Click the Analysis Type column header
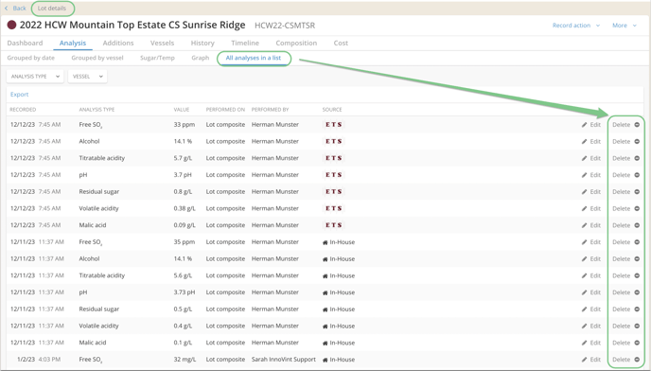The image size is (651, 371). [x=97, y=110]
